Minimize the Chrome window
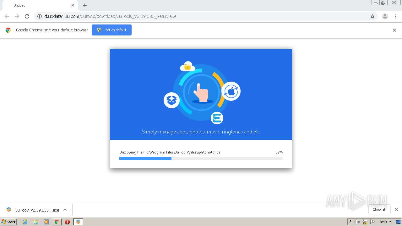402x226 pixels. tap(376, 3)
